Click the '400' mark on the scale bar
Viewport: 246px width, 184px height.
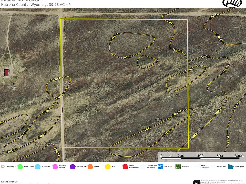tap(200, 156)
